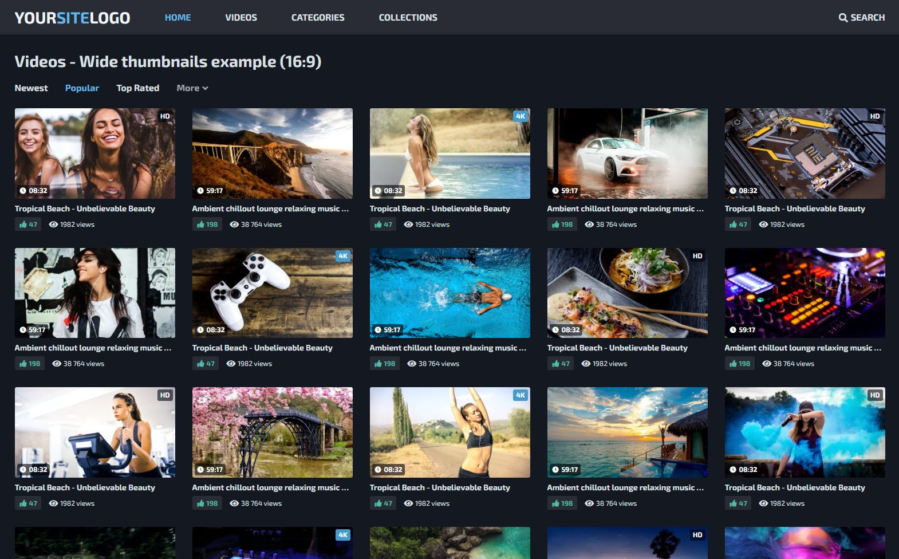899x559 pixels.
Task: Click HD badge on smiling women thumbnail
Action: [165, 116]
